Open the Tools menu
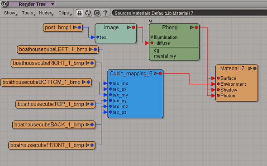 [29, 13]
